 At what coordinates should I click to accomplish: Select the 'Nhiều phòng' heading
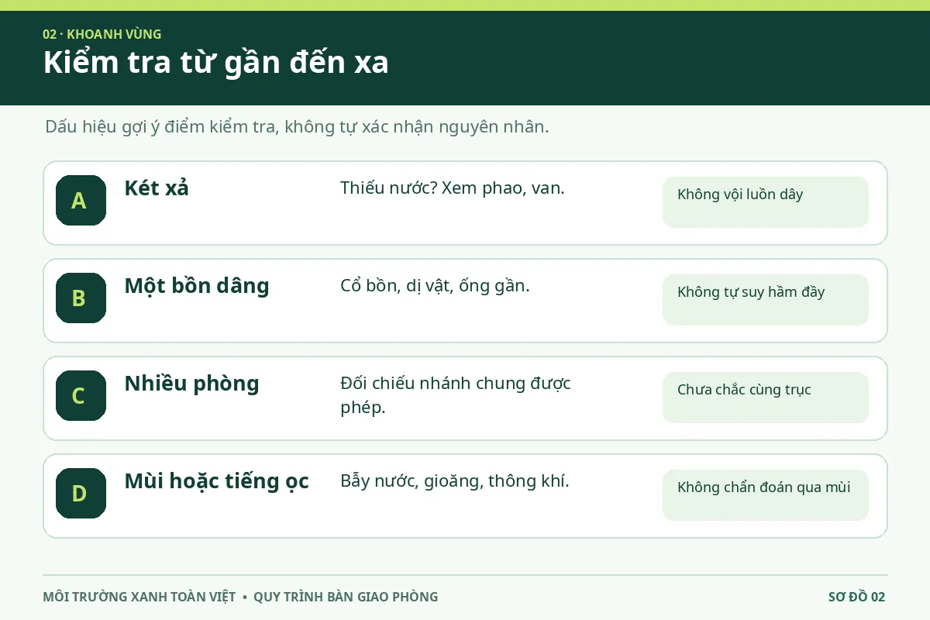coord(191,384)
